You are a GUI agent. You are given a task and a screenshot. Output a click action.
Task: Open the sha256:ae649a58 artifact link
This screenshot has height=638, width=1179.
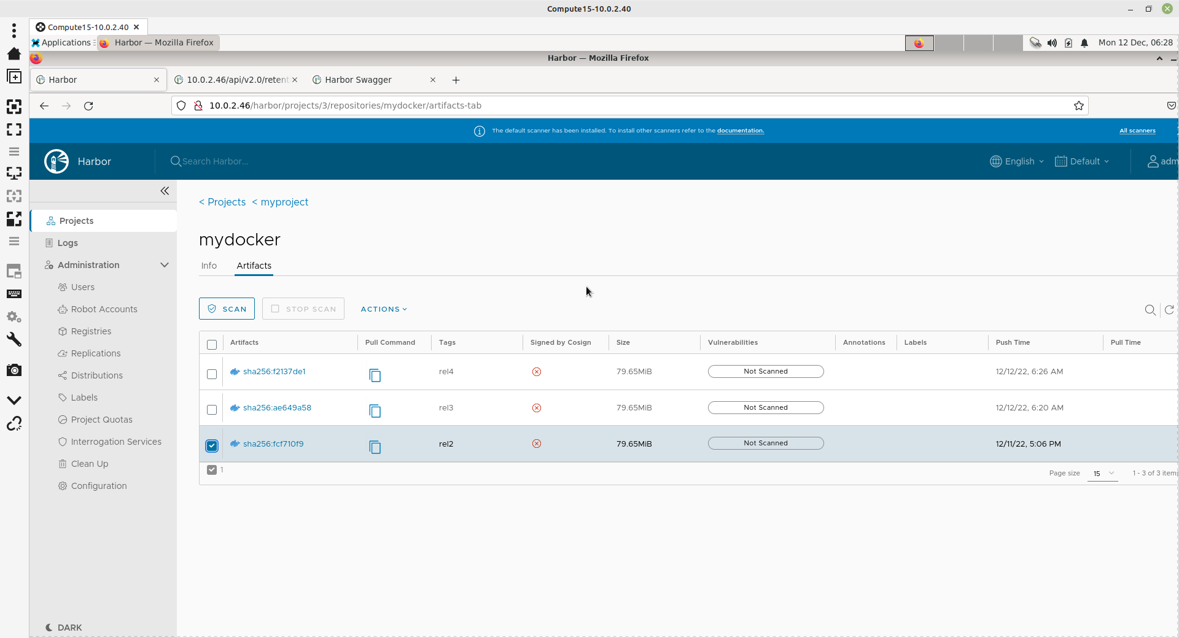(277, 407)
